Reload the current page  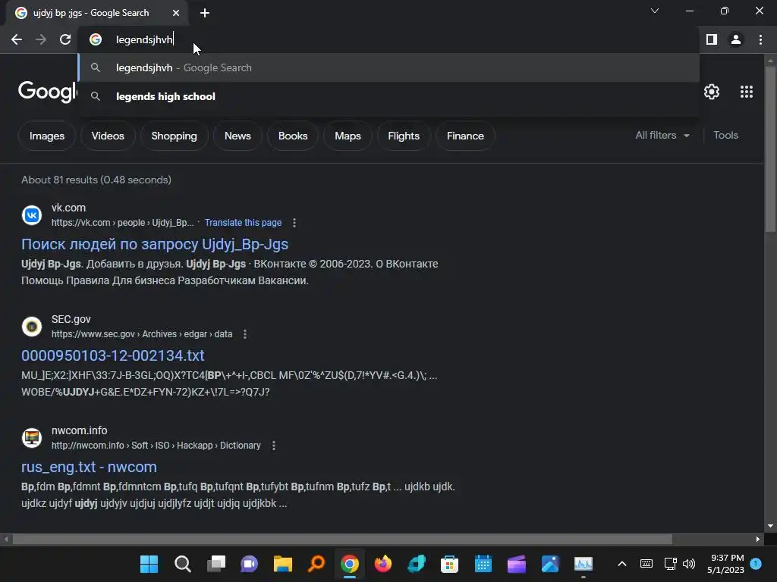click(x=65, y=39)
